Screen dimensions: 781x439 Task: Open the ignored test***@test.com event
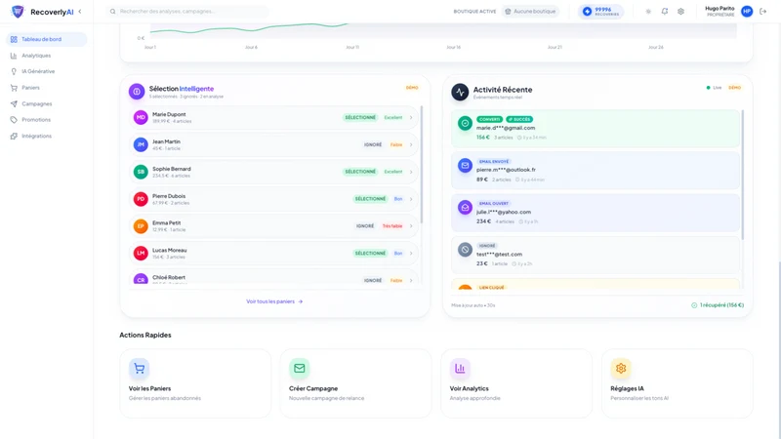tap(596, 255)
